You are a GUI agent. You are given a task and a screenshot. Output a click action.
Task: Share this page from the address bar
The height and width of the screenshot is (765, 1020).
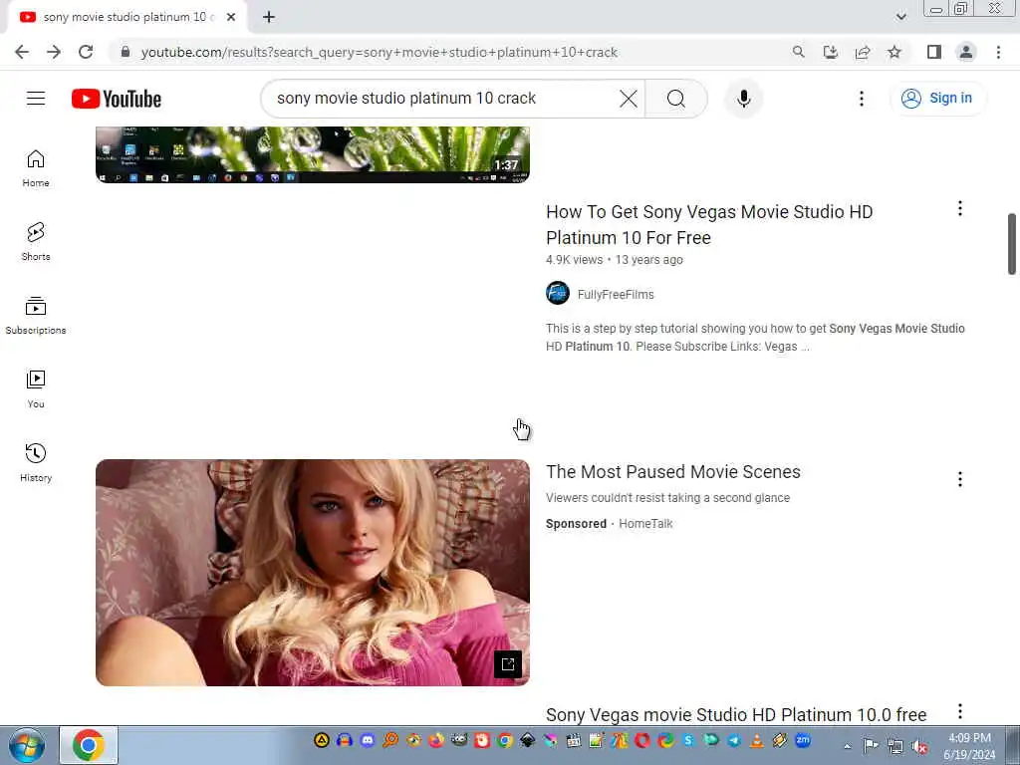[863, 52]
